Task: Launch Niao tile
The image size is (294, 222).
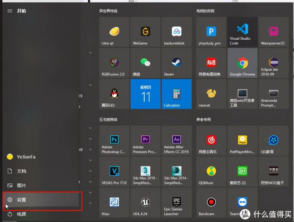Action: point(114,203)
